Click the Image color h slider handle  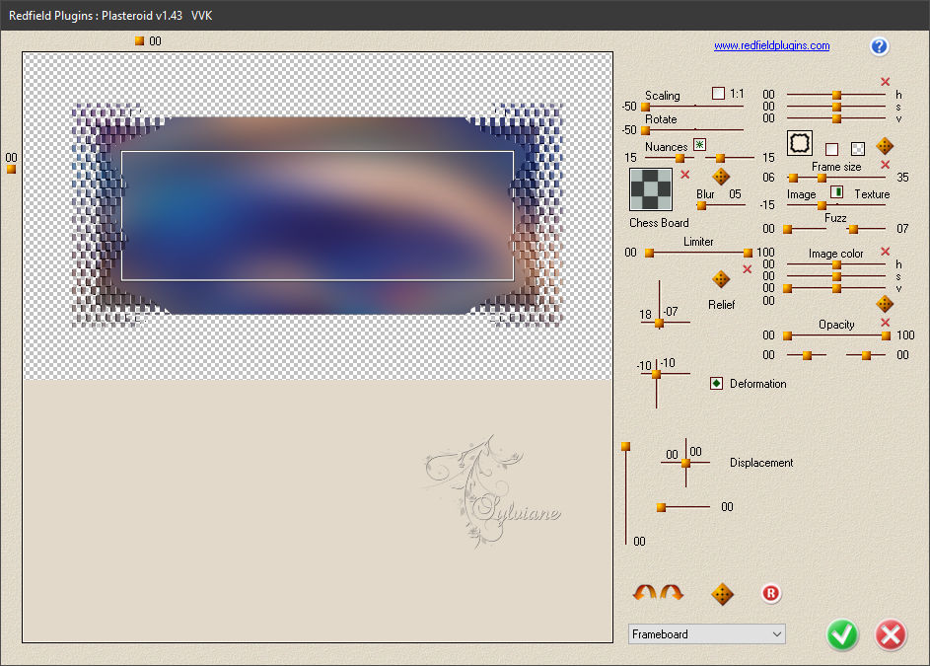tap(836, 264)
